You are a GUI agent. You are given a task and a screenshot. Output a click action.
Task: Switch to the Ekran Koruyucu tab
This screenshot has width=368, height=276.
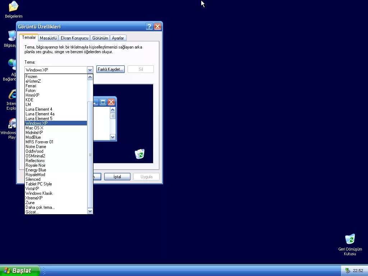pos(74,38)
